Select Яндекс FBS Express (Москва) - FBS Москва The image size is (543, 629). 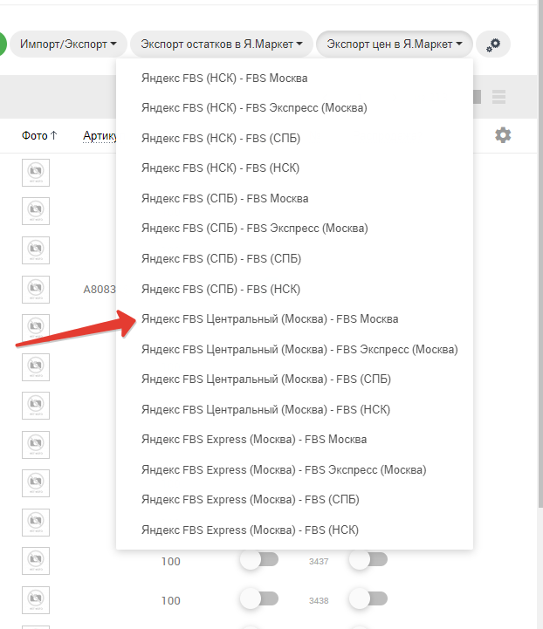[294, 440]
